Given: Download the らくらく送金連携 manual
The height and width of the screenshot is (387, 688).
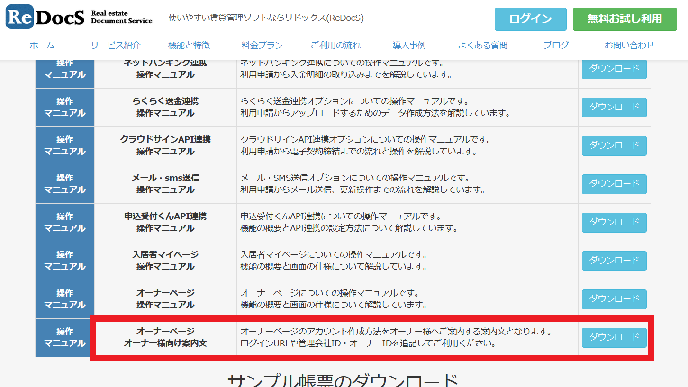Looking at the screenshot, I should [614, 107].
